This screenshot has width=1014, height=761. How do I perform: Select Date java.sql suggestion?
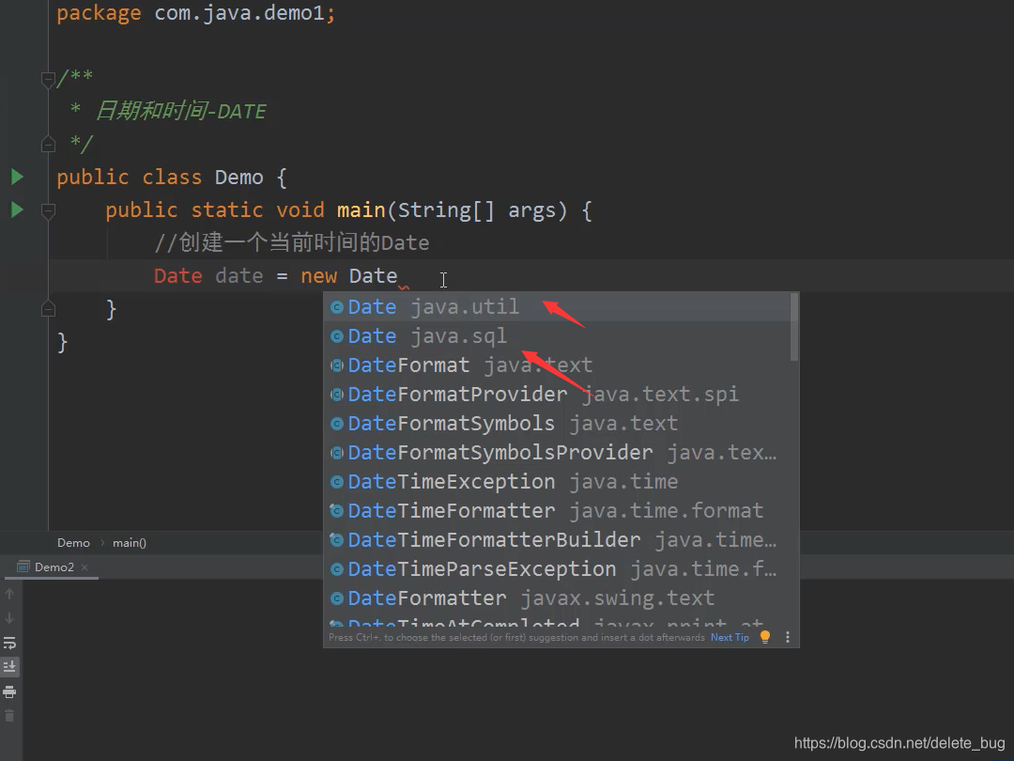(556, 335)
